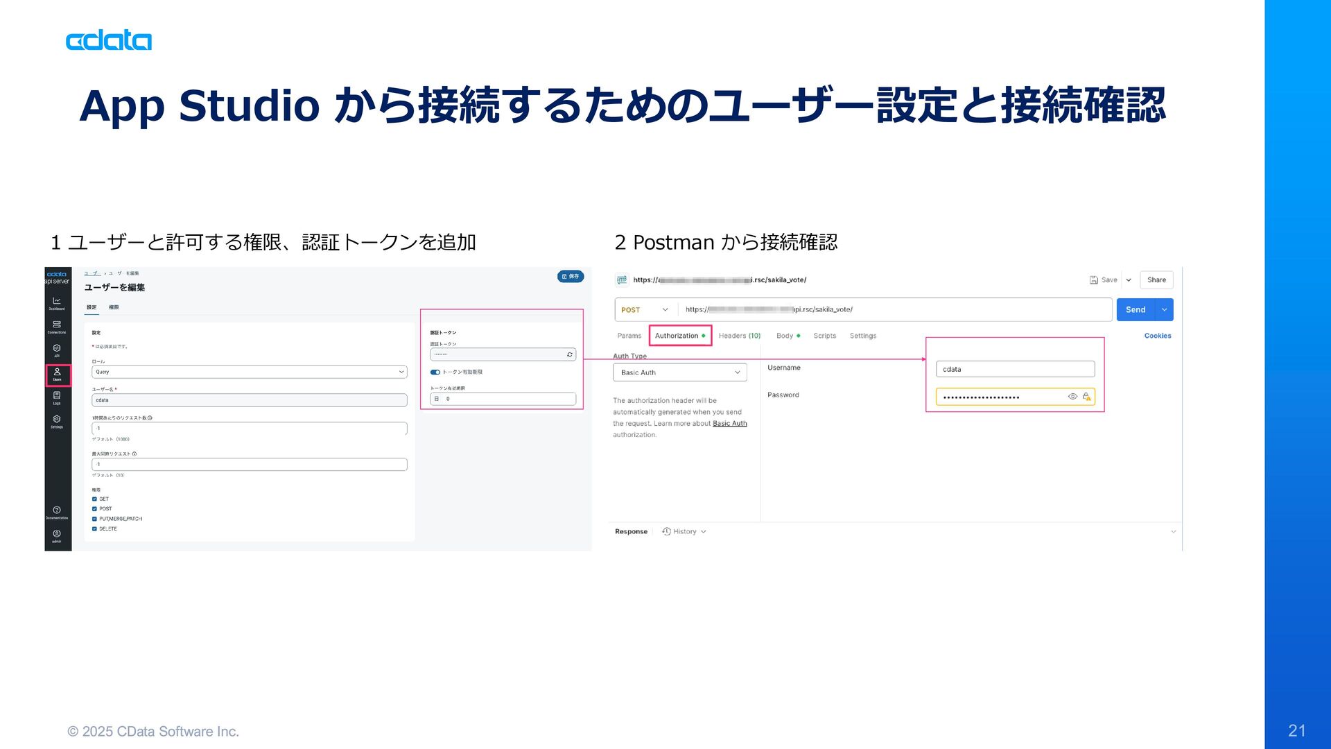
Task: Show password with the eye icon
Action: pos(1072,397)
